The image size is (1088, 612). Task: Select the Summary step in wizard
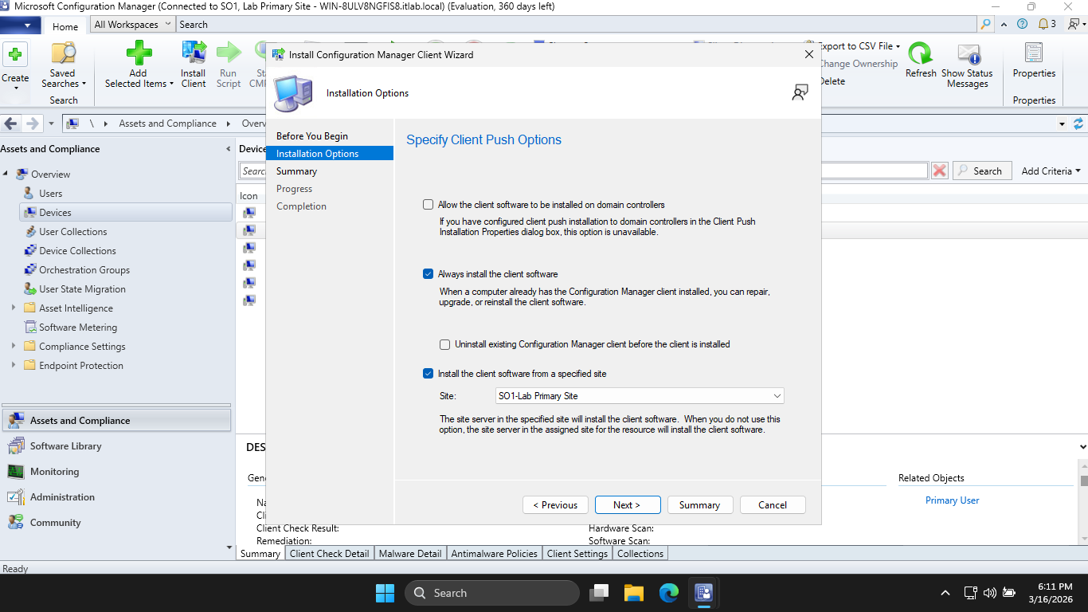296,171
